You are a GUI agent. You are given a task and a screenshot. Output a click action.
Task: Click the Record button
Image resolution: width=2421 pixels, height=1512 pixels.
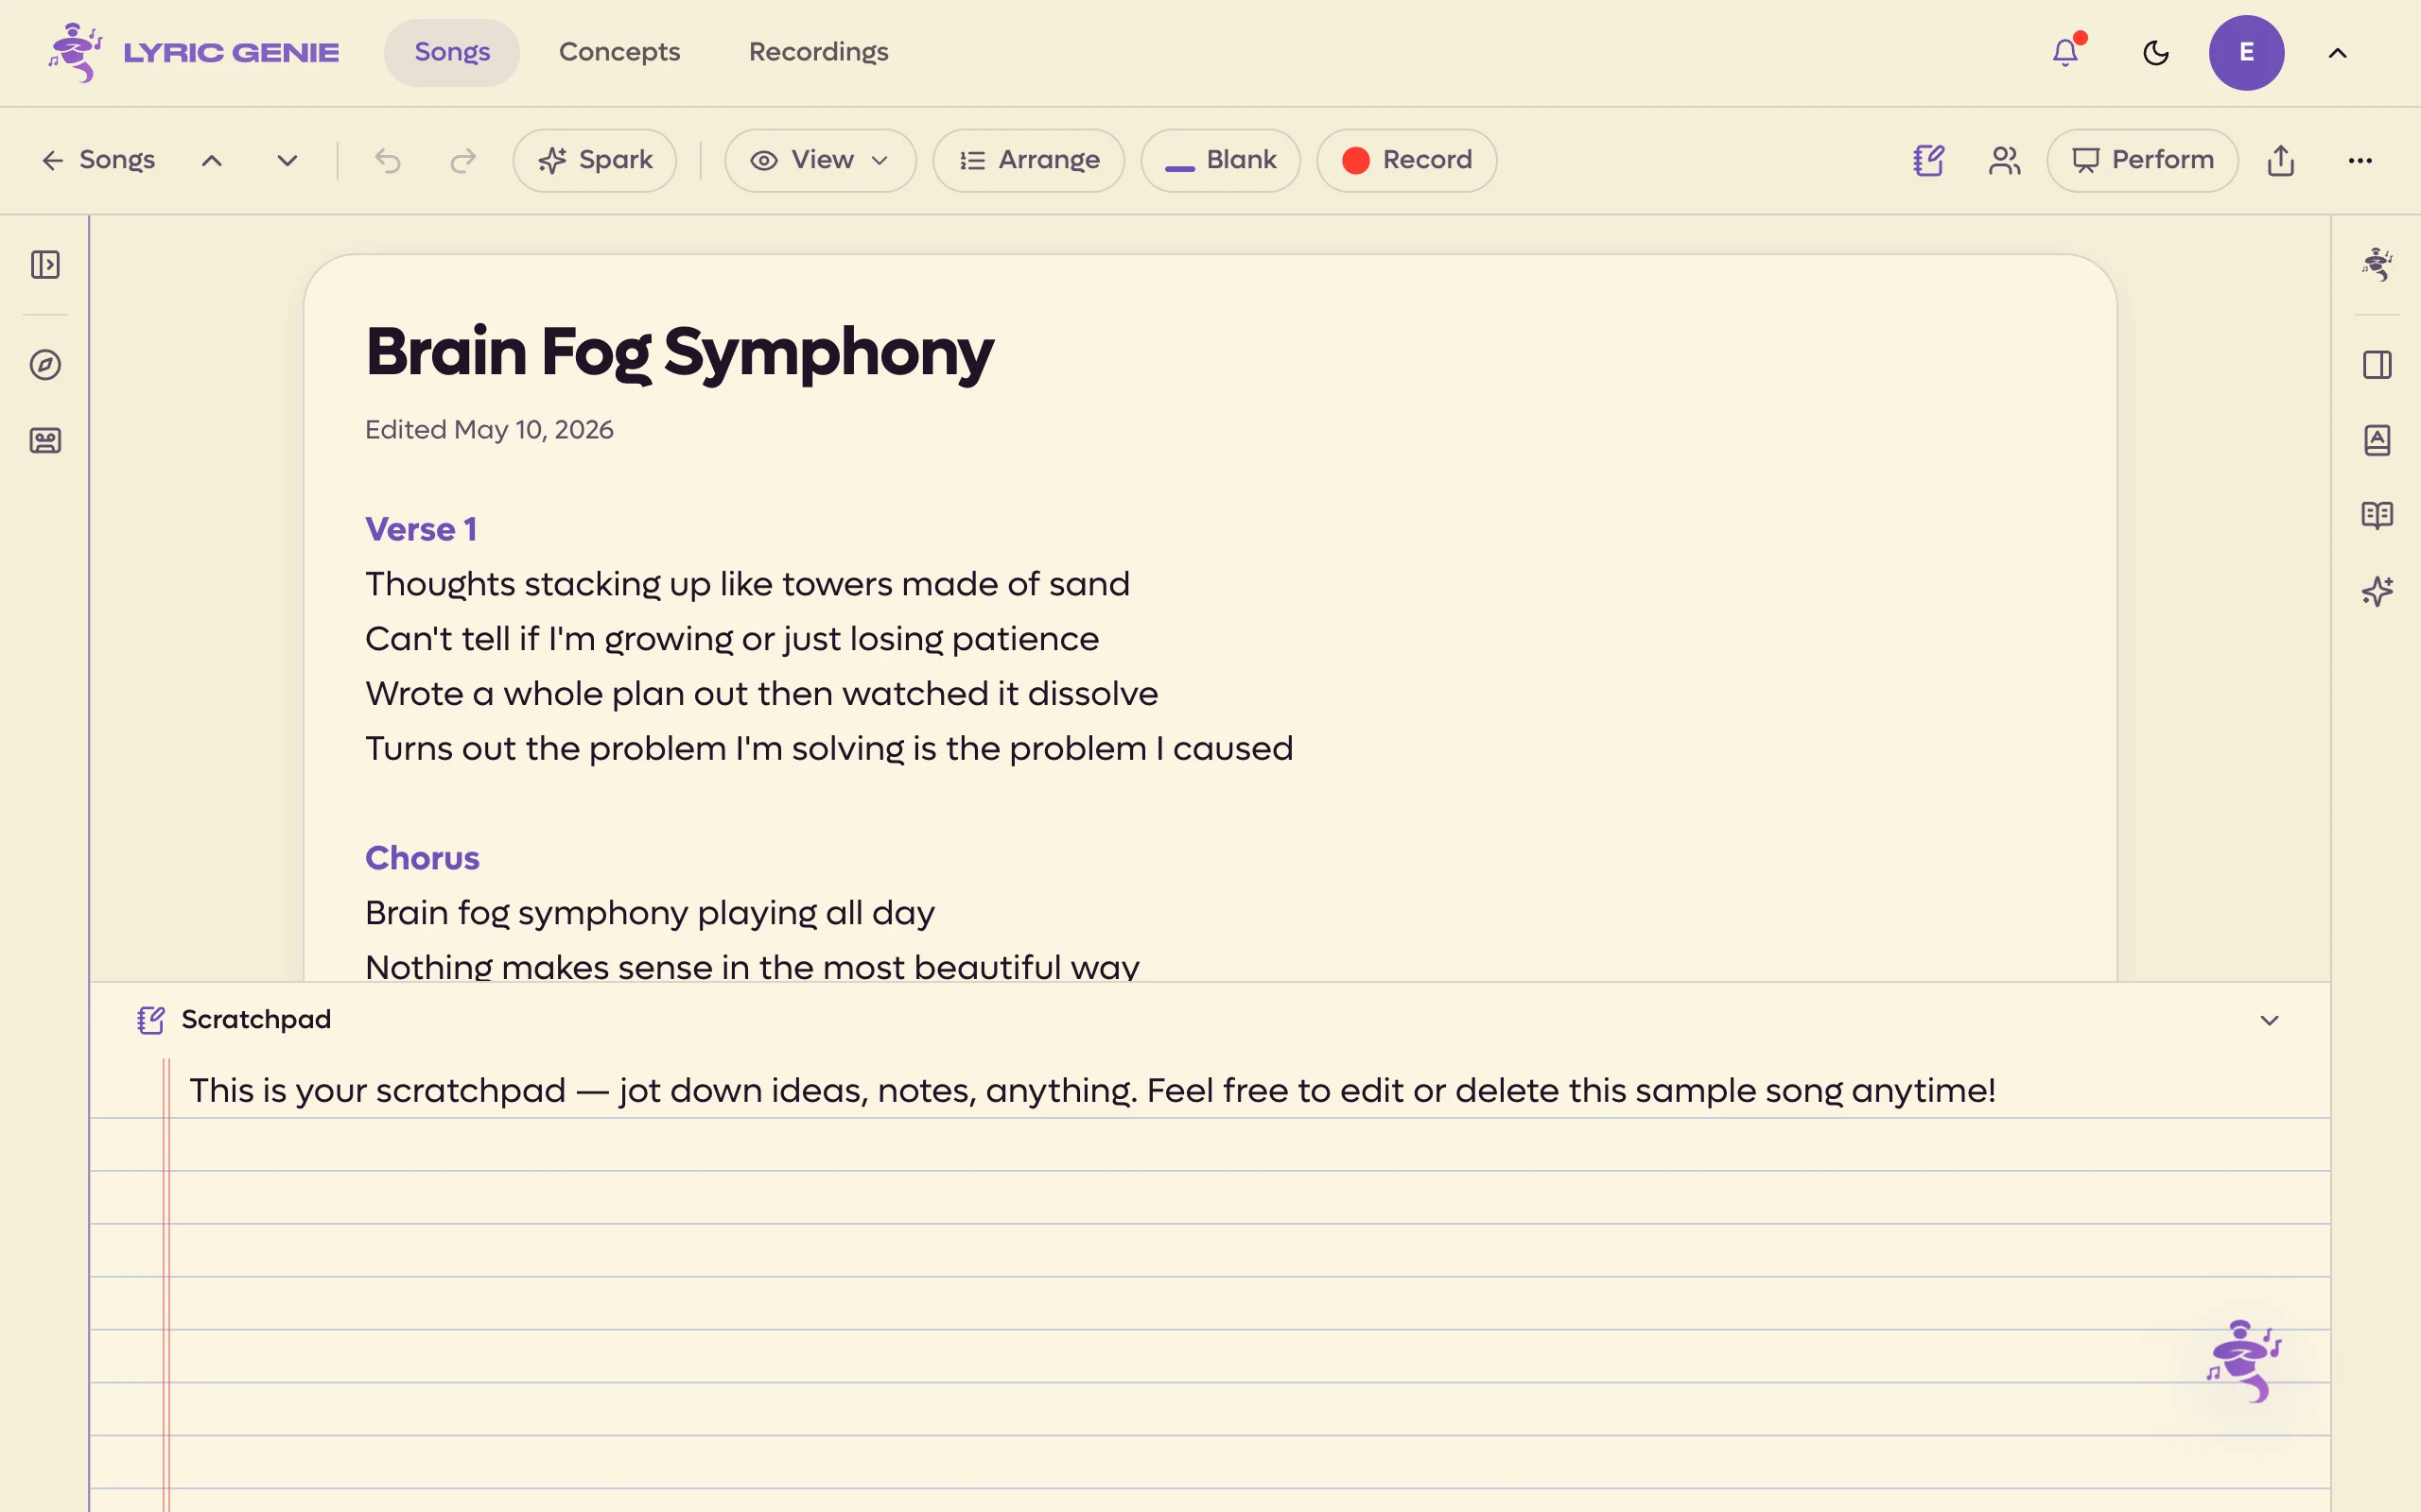(x=1406, y=160)
